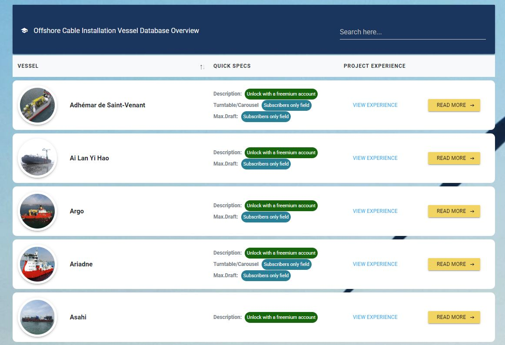Open Asahi's thumbnail image
Viewport: 505px width, 345px height.
37,317
